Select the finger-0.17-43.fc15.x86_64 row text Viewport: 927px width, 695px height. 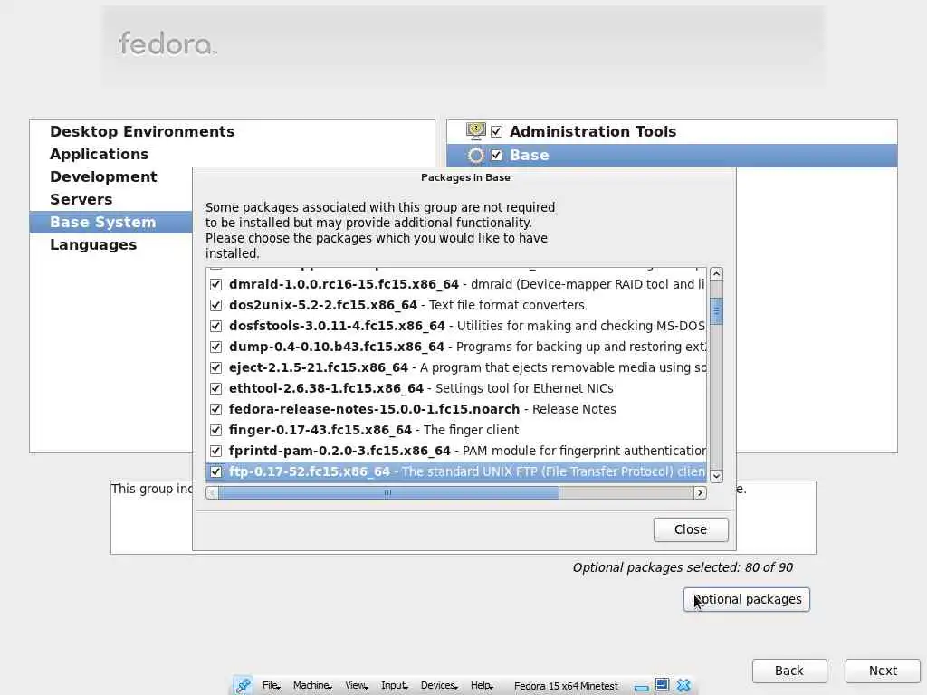pyautogui.click(x=320, y=430)
